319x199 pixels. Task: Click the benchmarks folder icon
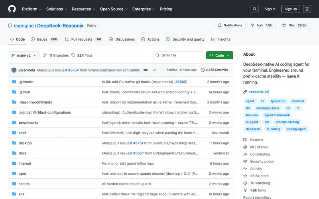14,123
